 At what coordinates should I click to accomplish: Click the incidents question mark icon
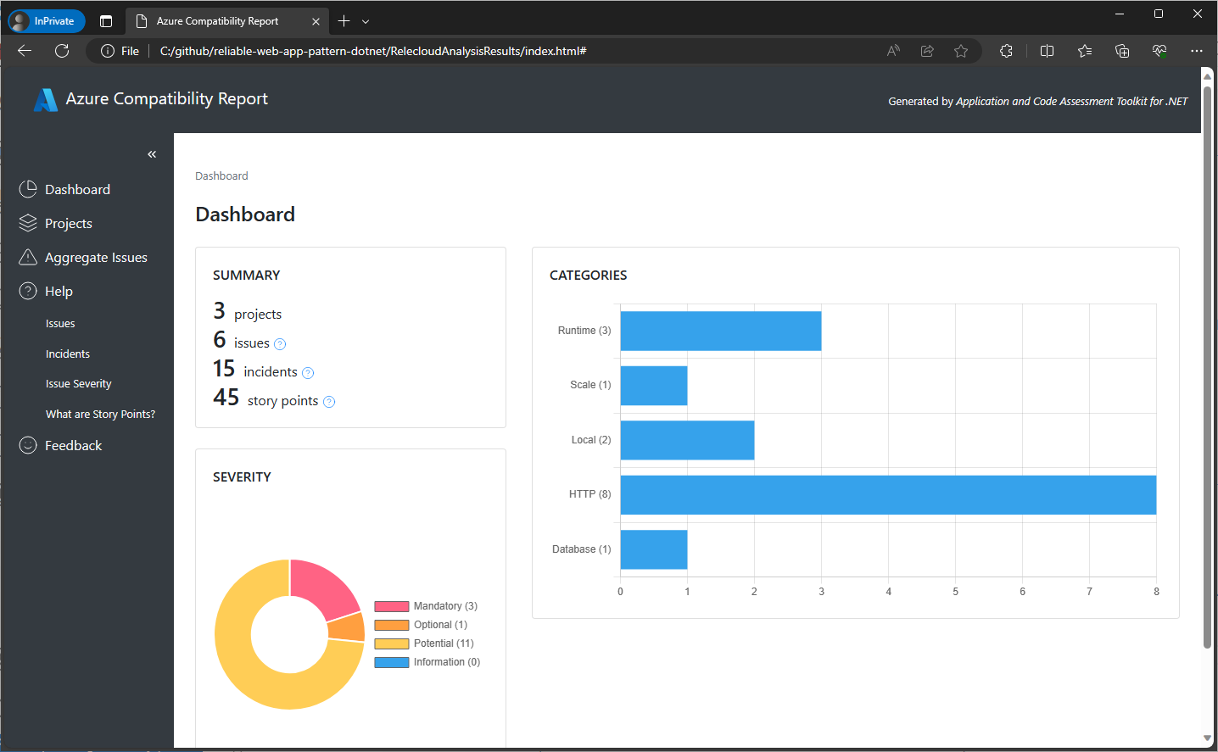[307, 372]
